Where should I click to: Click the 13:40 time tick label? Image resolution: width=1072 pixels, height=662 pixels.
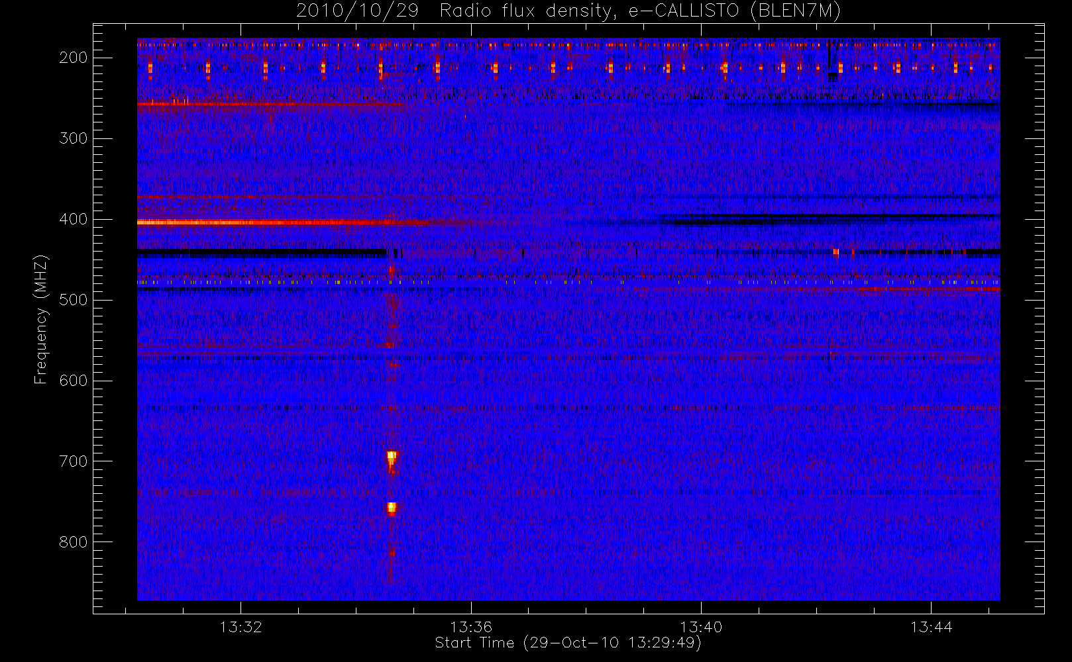pos(701,627)
